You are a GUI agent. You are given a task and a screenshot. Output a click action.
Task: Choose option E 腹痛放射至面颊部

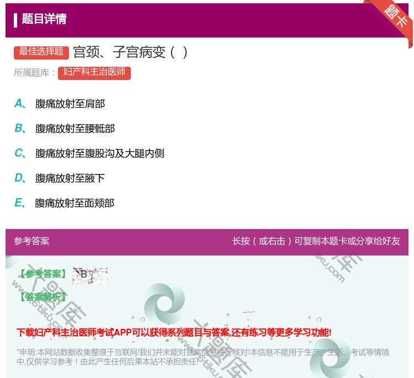click(x=65, y=203)
